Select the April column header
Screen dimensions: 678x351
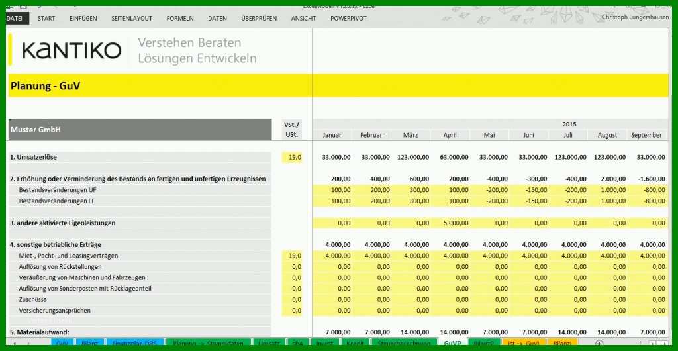[450, 135]
